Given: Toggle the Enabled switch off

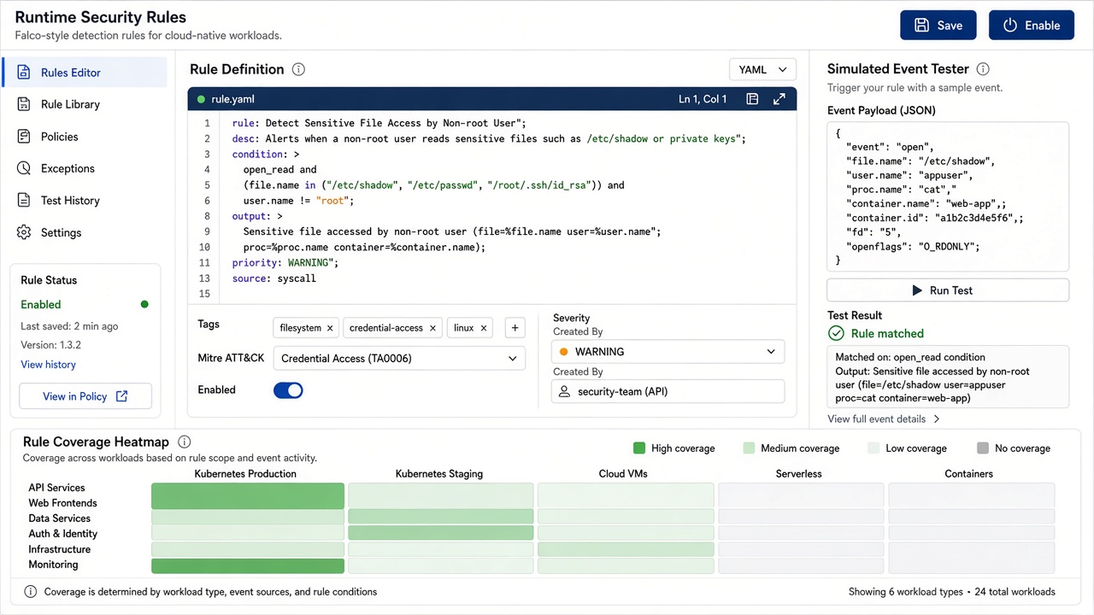Looking at the screenshot, I should (x=288, y=390).
